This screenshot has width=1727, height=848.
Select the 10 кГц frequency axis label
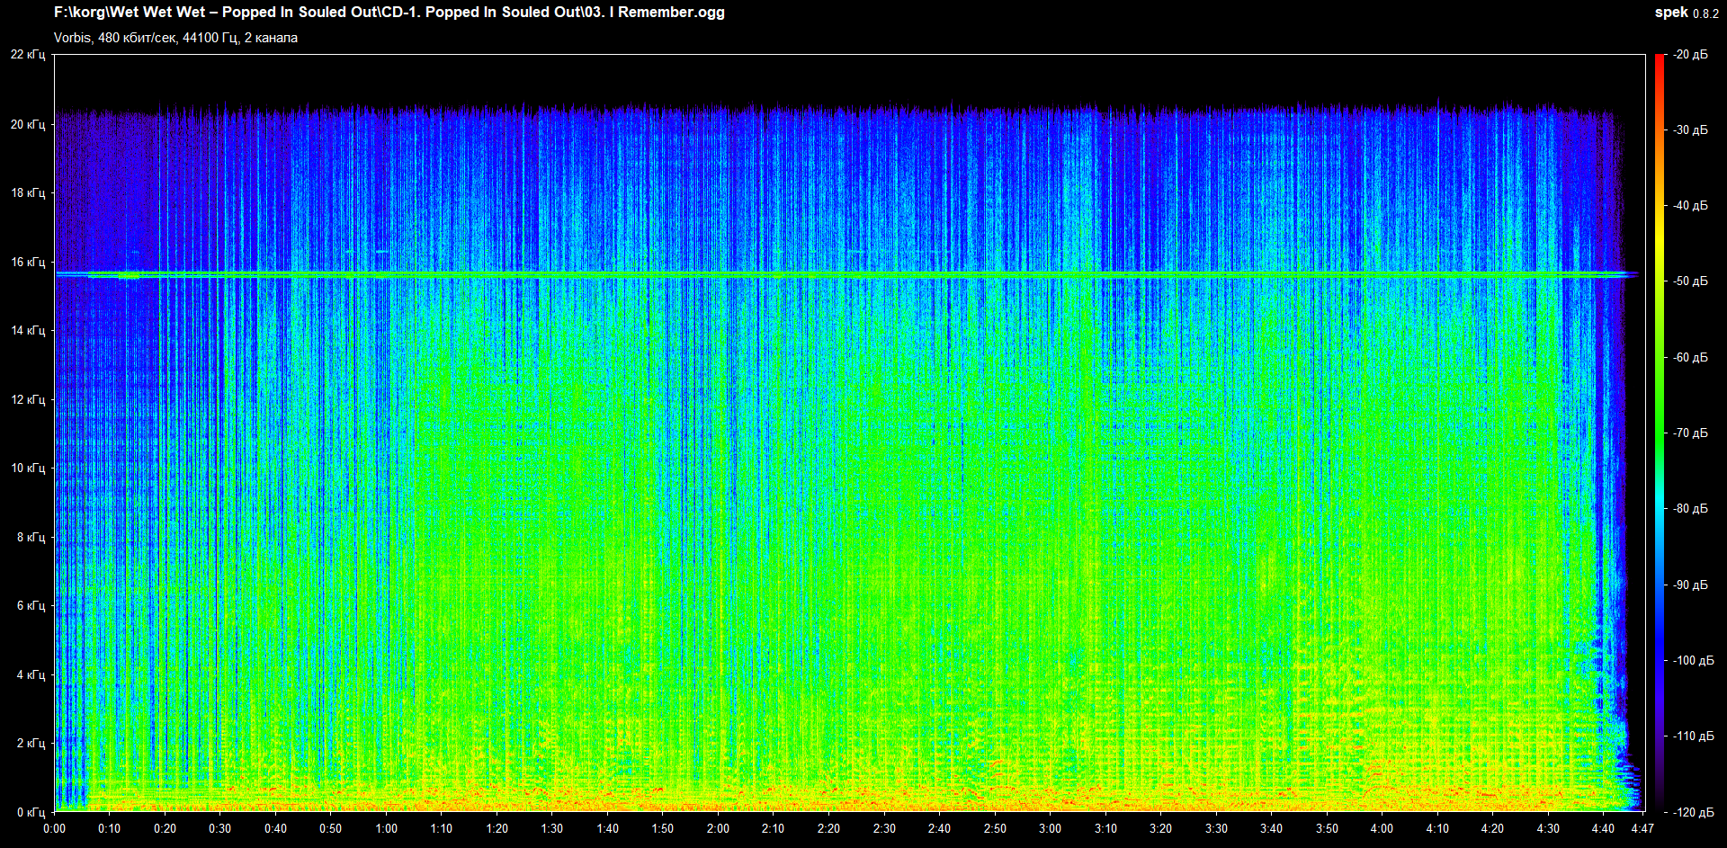(28, 469)
